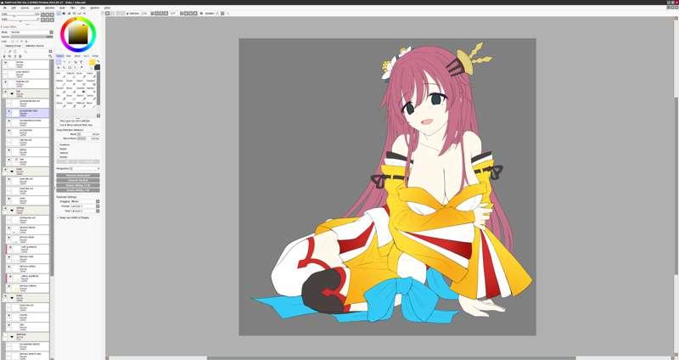
Task: Click the yellow foreground color swatch
Action: click(92, 62)
